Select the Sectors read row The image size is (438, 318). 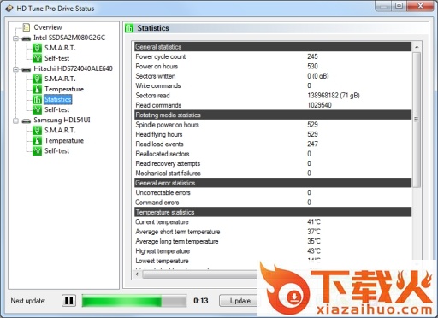[273, 96]
